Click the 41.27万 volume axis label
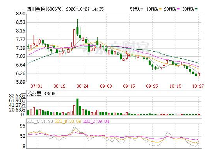The height and width of the screenshot is (151, 208). click(17, 105)
